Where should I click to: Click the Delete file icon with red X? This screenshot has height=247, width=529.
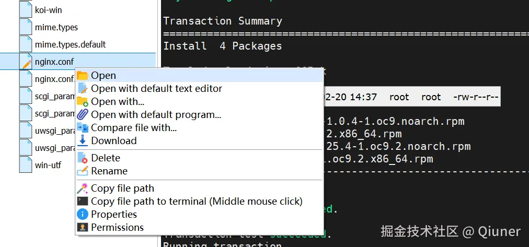tap(82, 158)
